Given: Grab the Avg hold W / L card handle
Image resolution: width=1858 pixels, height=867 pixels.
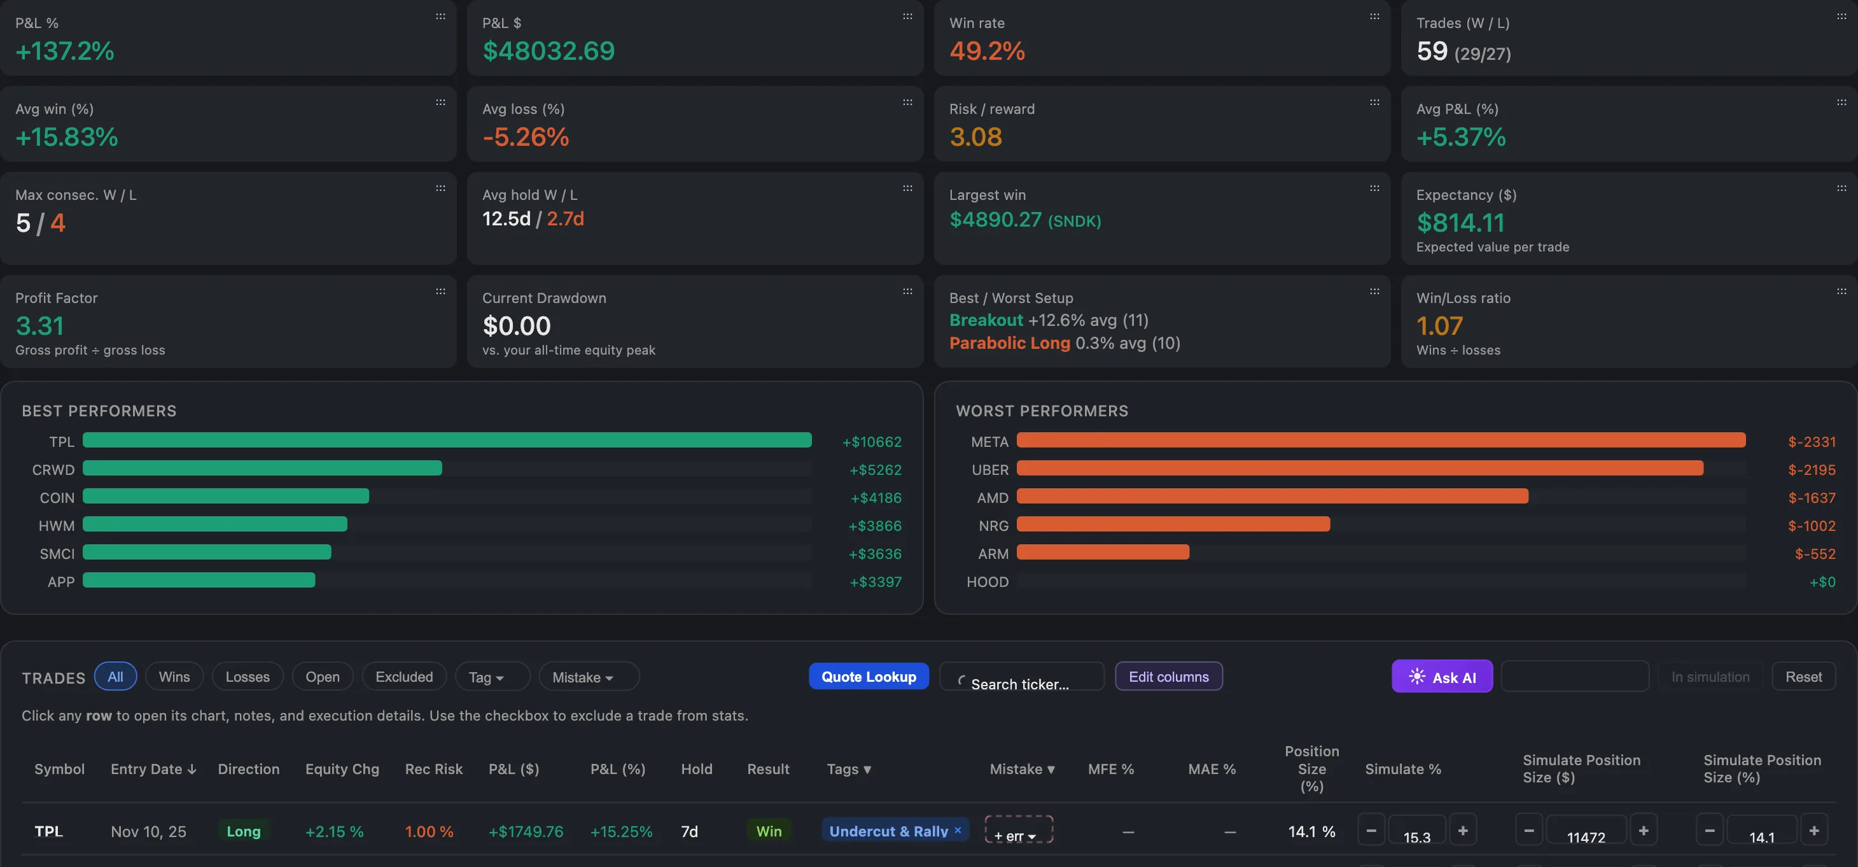Looking at the screenshot, I should [x=907, y=188].
